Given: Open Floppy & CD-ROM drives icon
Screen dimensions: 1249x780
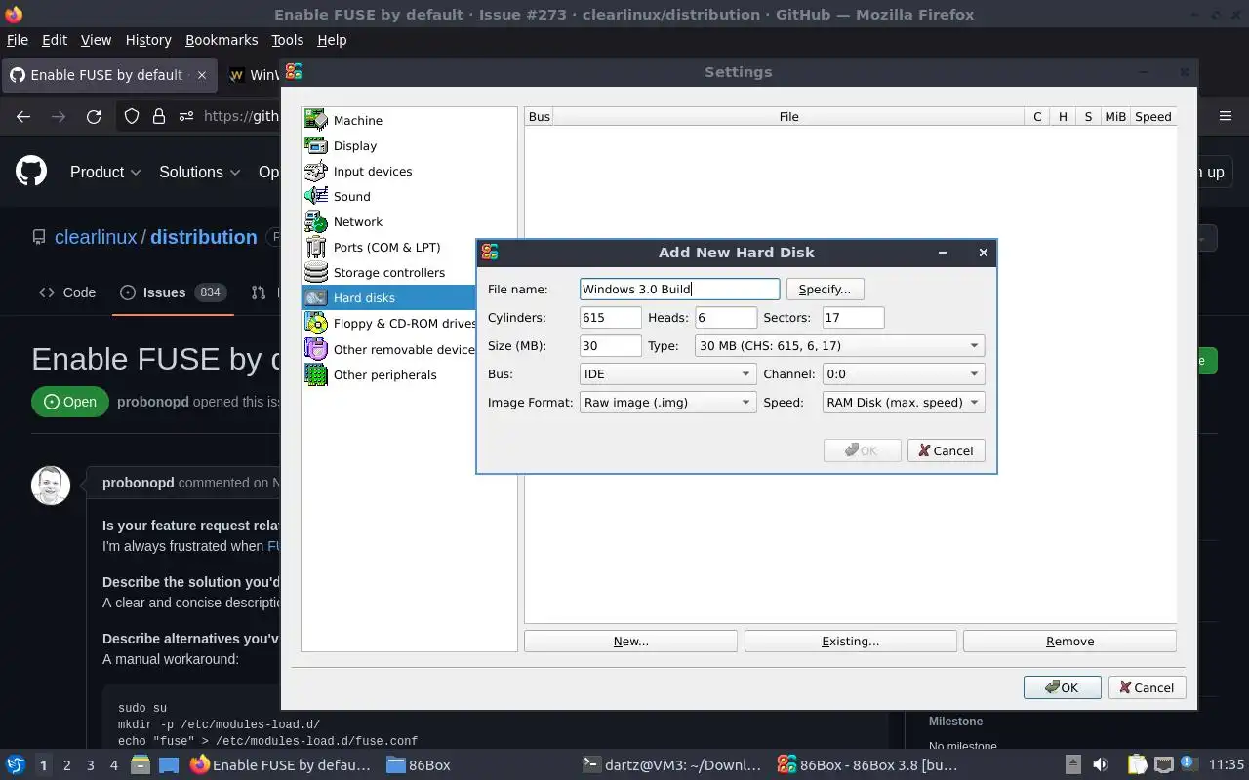Looking at the screenshot, I should (x=316, y=323).
